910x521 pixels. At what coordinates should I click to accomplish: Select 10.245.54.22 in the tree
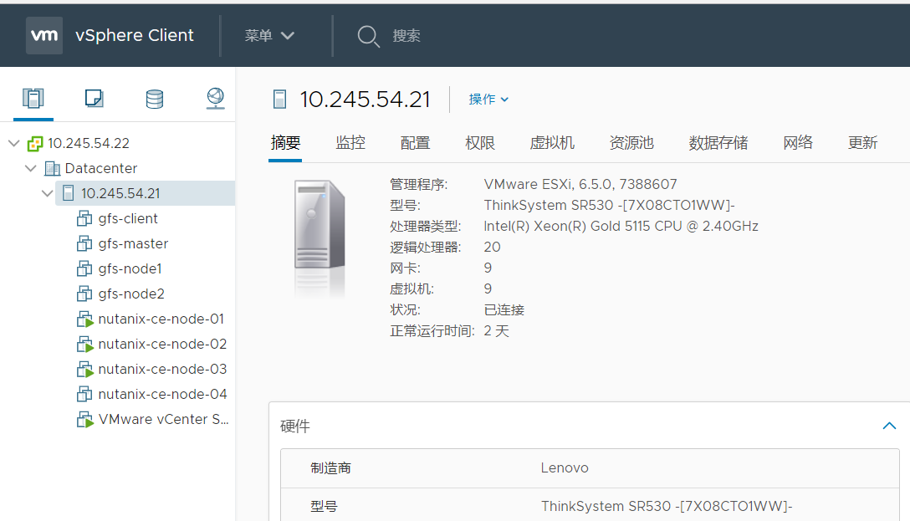tap(88, 143)
